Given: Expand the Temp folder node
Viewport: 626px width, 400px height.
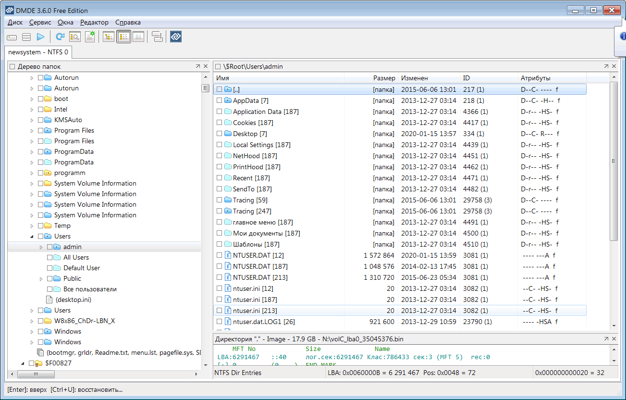Looking at the screenshot, I should [32, 225].
